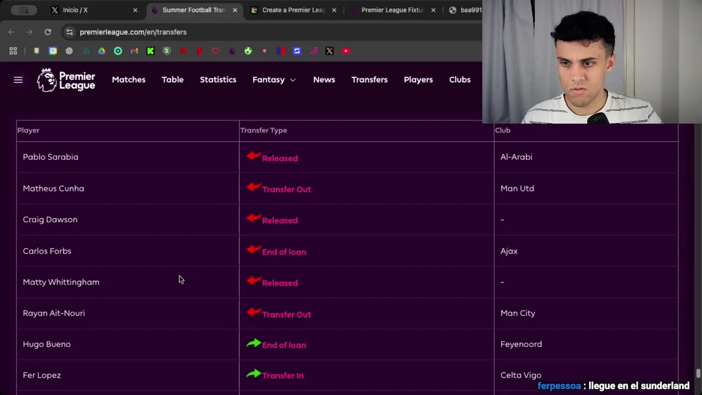
Task: Open the Gmail bookmark icon
Action: click(x=134, y=51)
